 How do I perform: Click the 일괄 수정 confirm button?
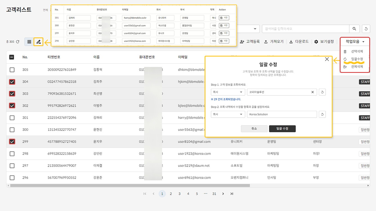pos(282,129)
